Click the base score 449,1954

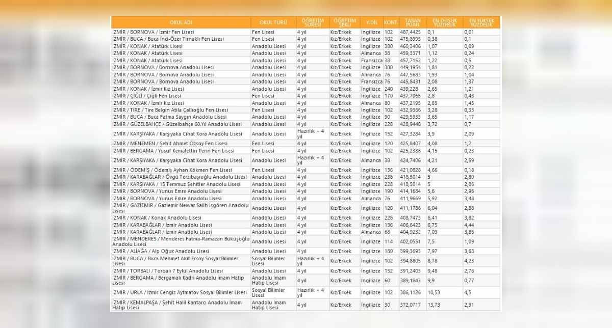point(410,68)
